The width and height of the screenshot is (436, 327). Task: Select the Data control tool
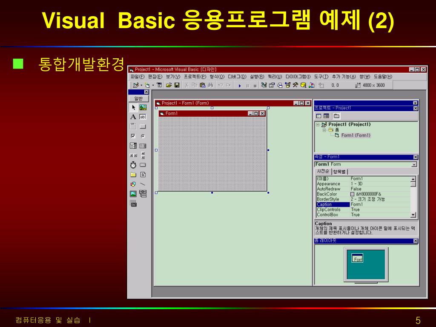(143, 194)
